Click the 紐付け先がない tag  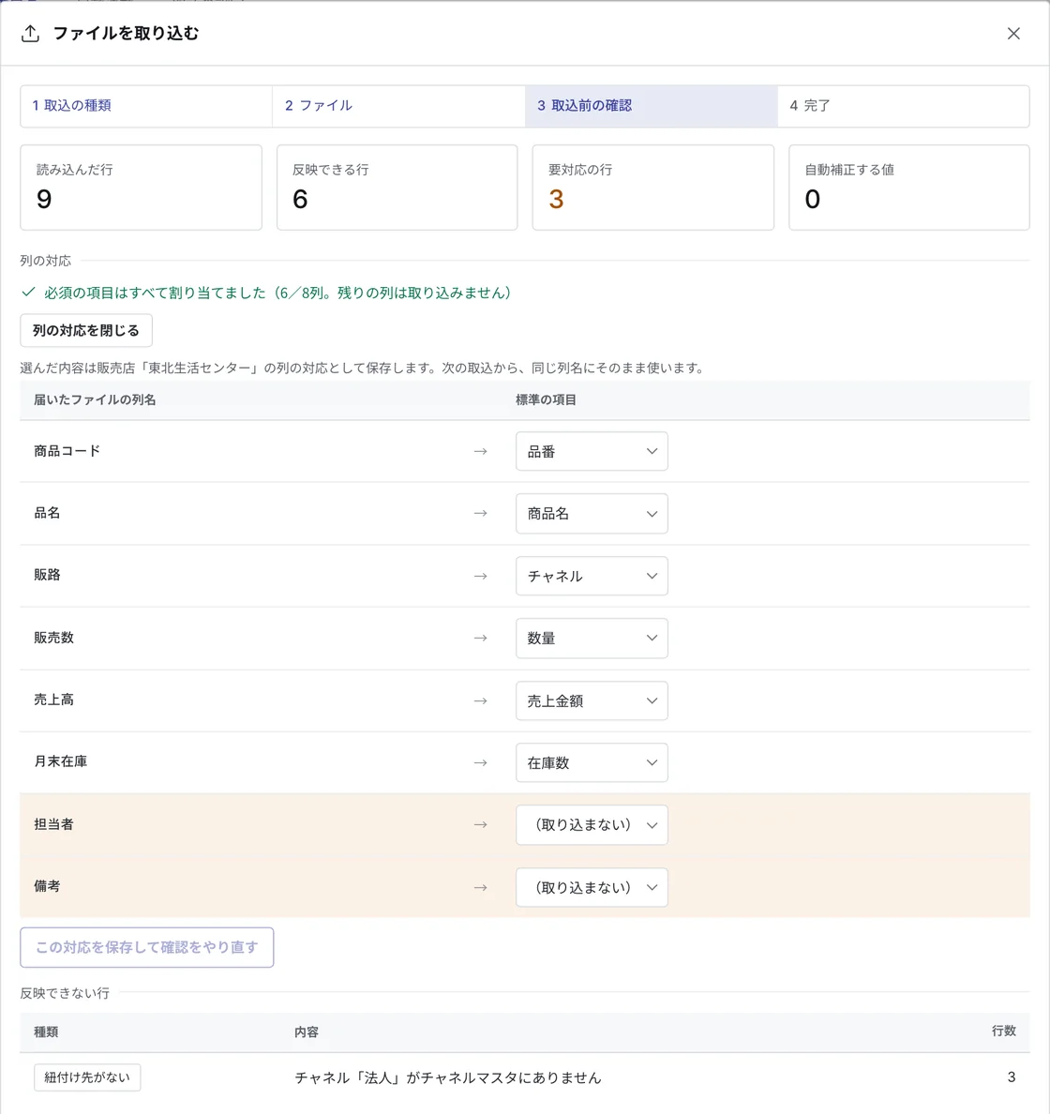pyautogui.click(x=87, y=1077)
